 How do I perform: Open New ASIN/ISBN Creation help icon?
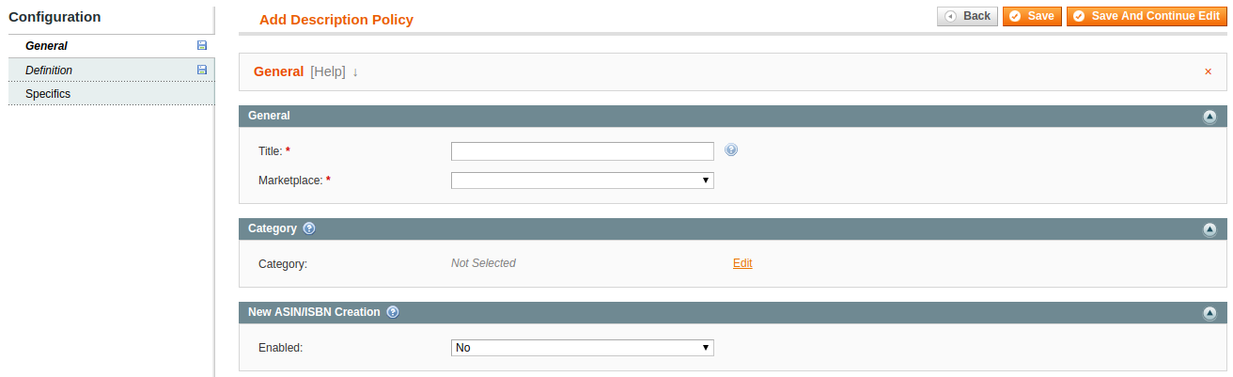click(x=393, y=312)
